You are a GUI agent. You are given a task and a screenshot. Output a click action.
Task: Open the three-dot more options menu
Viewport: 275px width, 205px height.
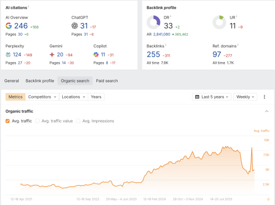[x=265, y=97]
